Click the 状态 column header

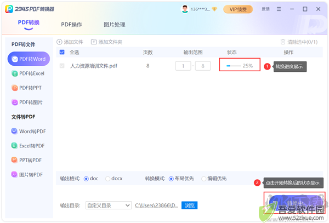point(231,52)
